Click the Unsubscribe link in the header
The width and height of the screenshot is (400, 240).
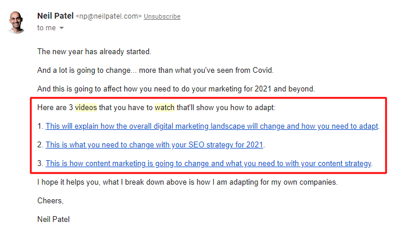[162, 16]
